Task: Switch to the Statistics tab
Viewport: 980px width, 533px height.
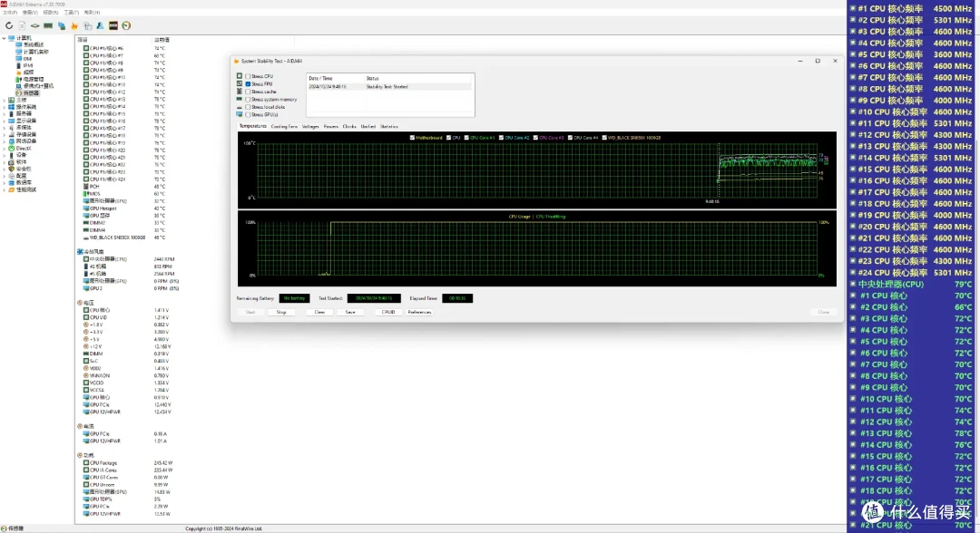Action: coord(388,127)
